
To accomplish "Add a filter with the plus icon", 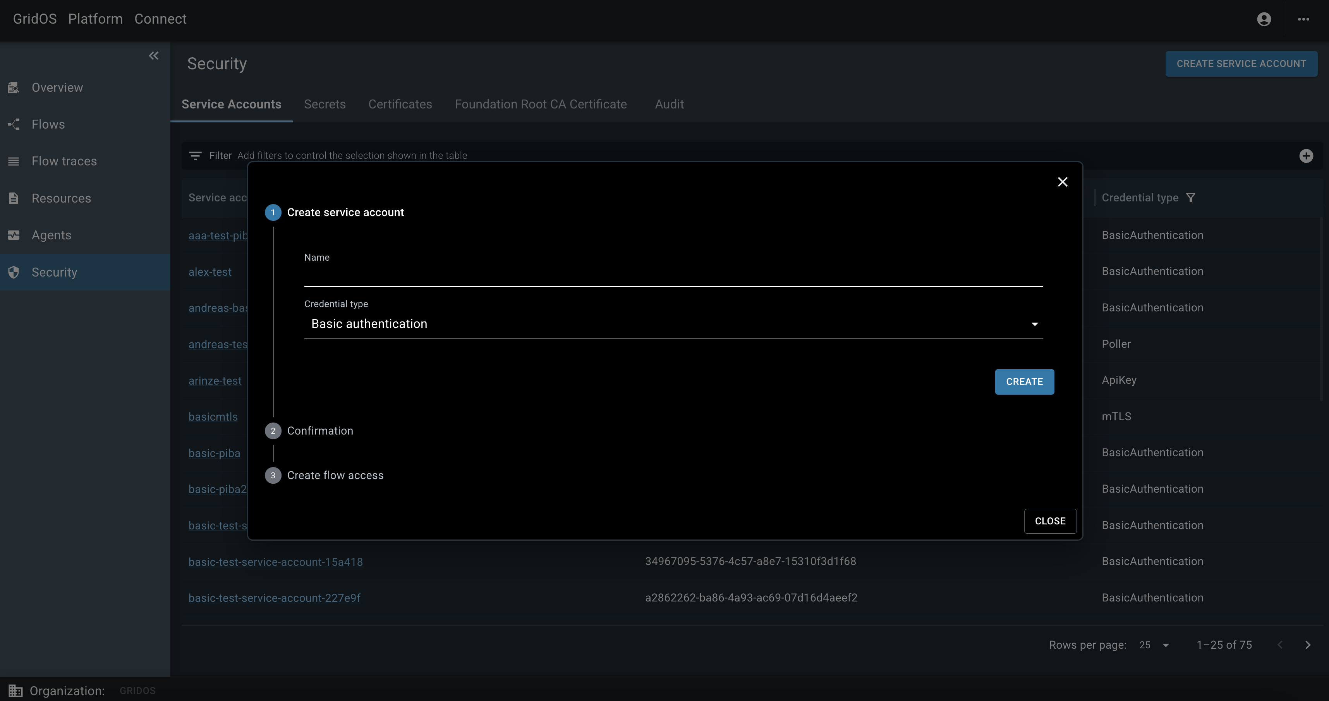I will click(1306, 156).
